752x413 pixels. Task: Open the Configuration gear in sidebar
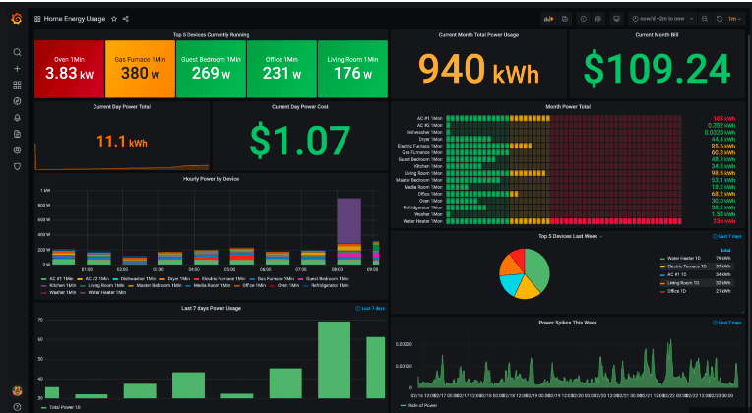click(17, 150)
